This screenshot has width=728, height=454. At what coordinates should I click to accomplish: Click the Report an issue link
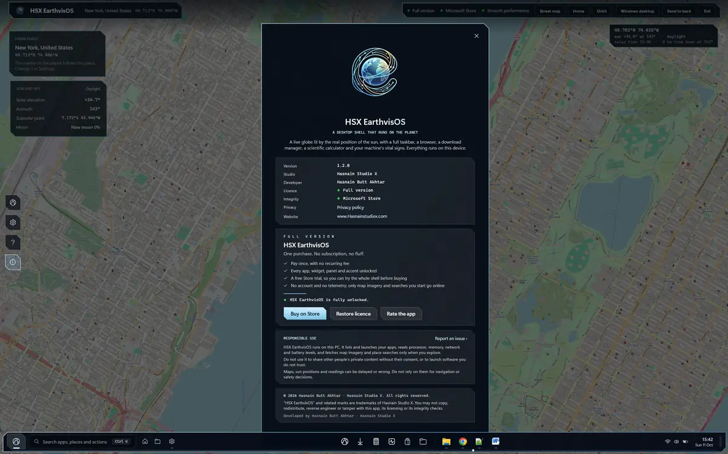click(451, 338)
